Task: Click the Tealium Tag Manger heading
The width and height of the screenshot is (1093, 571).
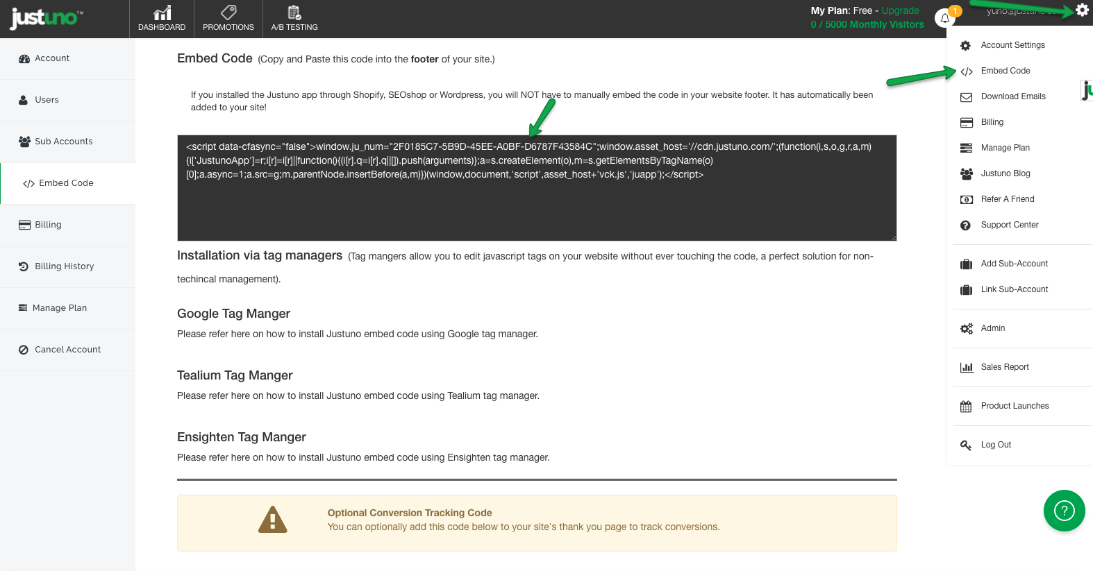Action: pyautogui.click(x=235, y=375)
